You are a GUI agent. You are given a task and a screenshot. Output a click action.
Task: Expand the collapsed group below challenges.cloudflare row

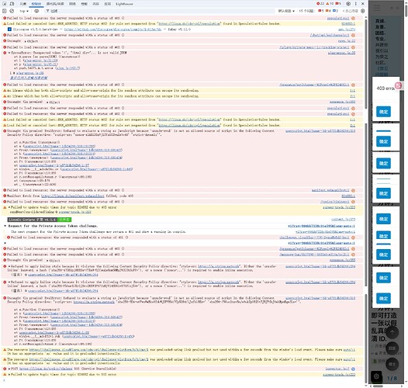click(5, 243)
